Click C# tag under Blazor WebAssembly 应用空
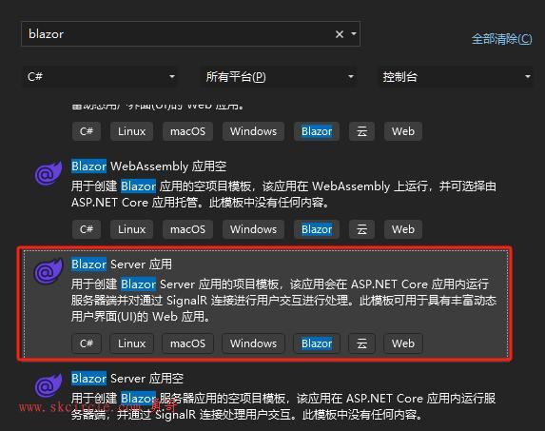Image resolution: width=545 pixels, height=431 pixels. tap(87, 229)
